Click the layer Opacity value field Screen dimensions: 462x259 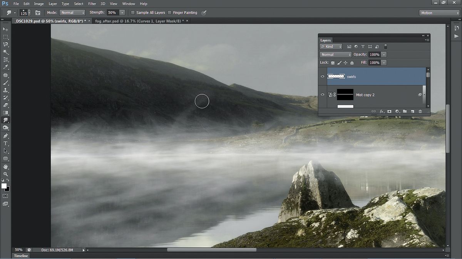click(x=375, y=54)
